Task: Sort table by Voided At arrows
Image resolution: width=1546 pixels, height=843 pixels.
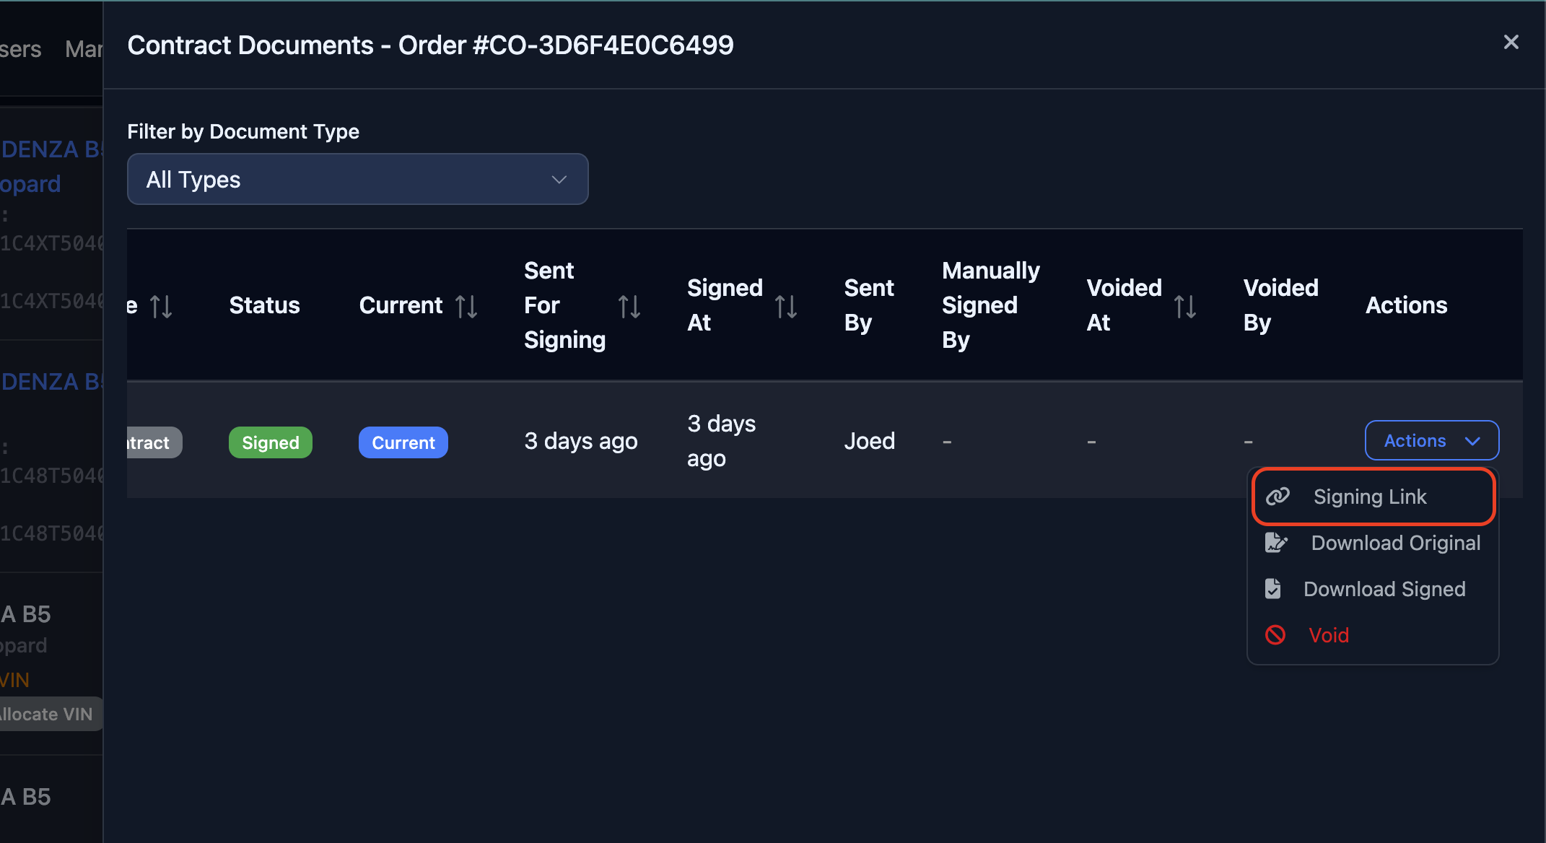Action: (x=1185, y=306)
